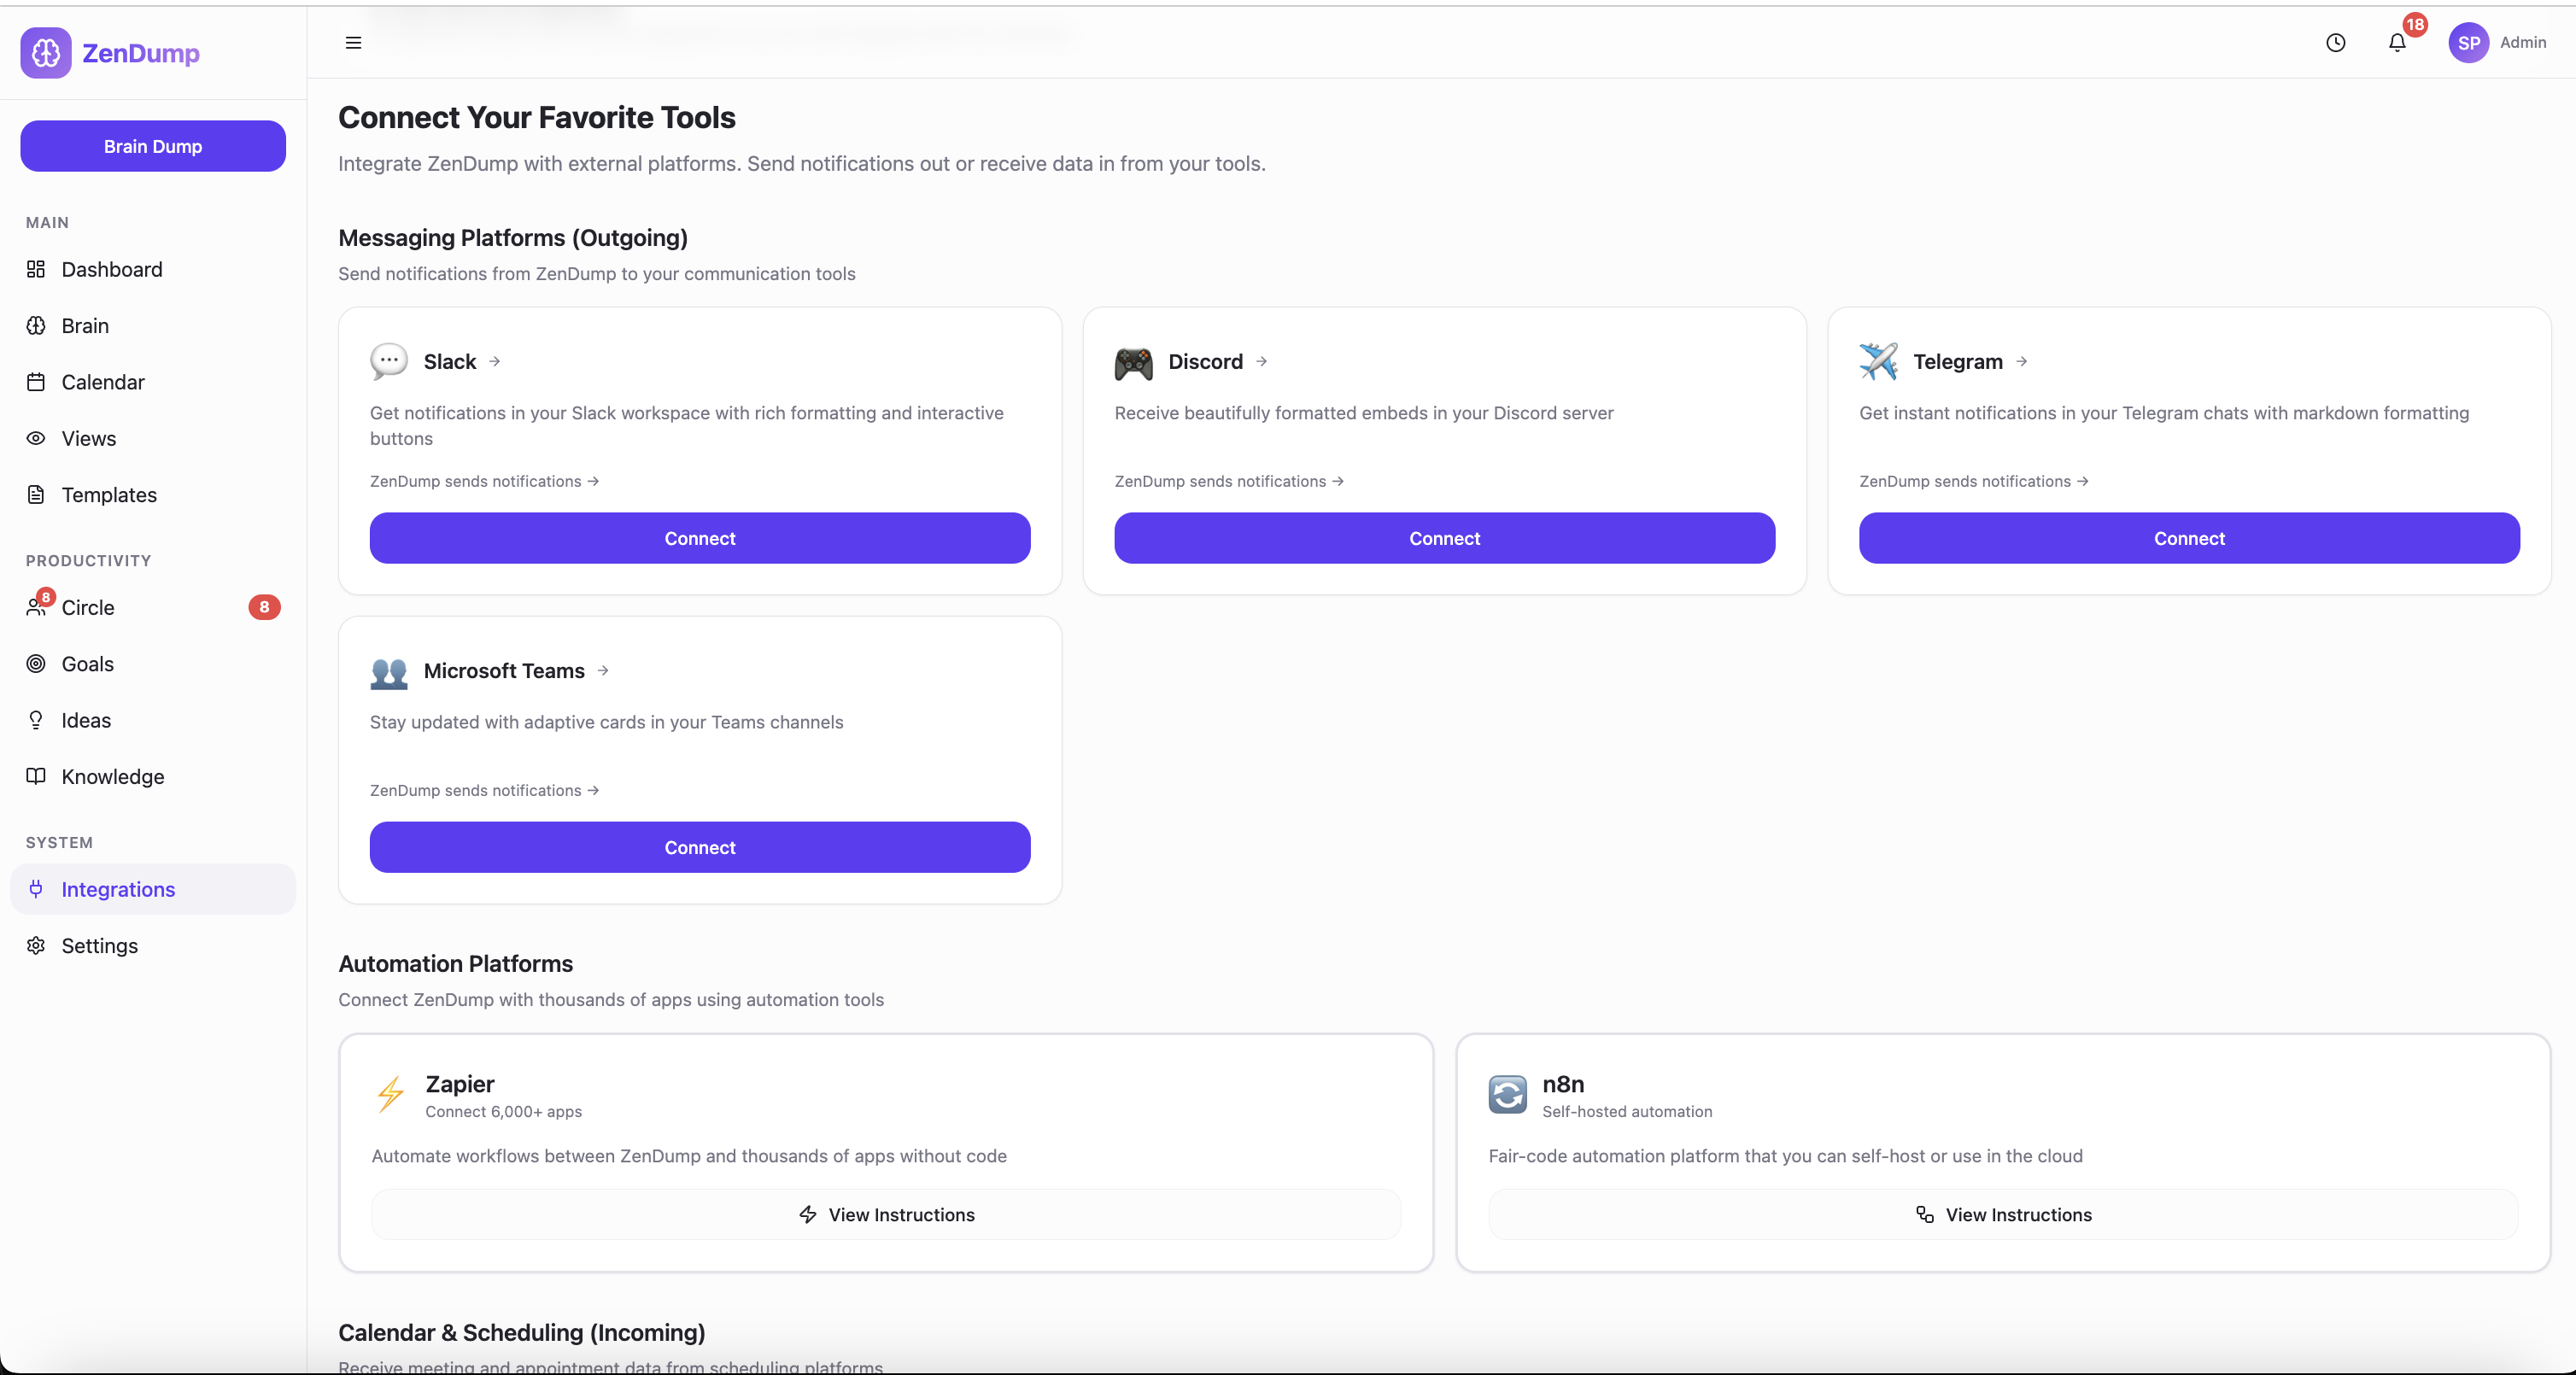Image resolution: width=2576 pixels, height=1375 pixels.
Task: Click the Discord card title
Action: 1206,361
